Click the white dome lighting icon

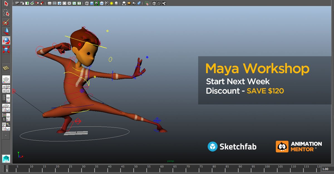[124, 3]
